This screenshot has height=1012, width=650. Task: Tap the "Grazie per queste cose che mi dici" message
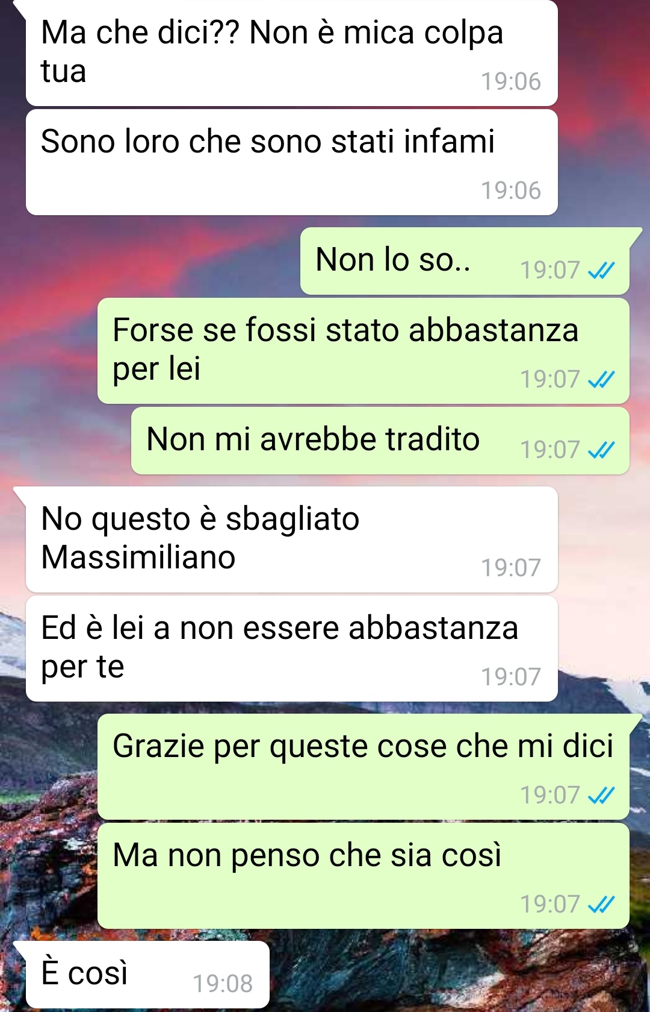[x=363, y=767]
